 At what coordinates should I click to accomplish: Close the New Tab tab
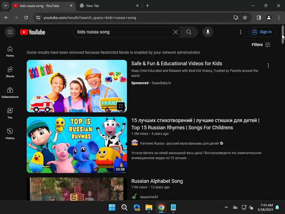[137, 6]
